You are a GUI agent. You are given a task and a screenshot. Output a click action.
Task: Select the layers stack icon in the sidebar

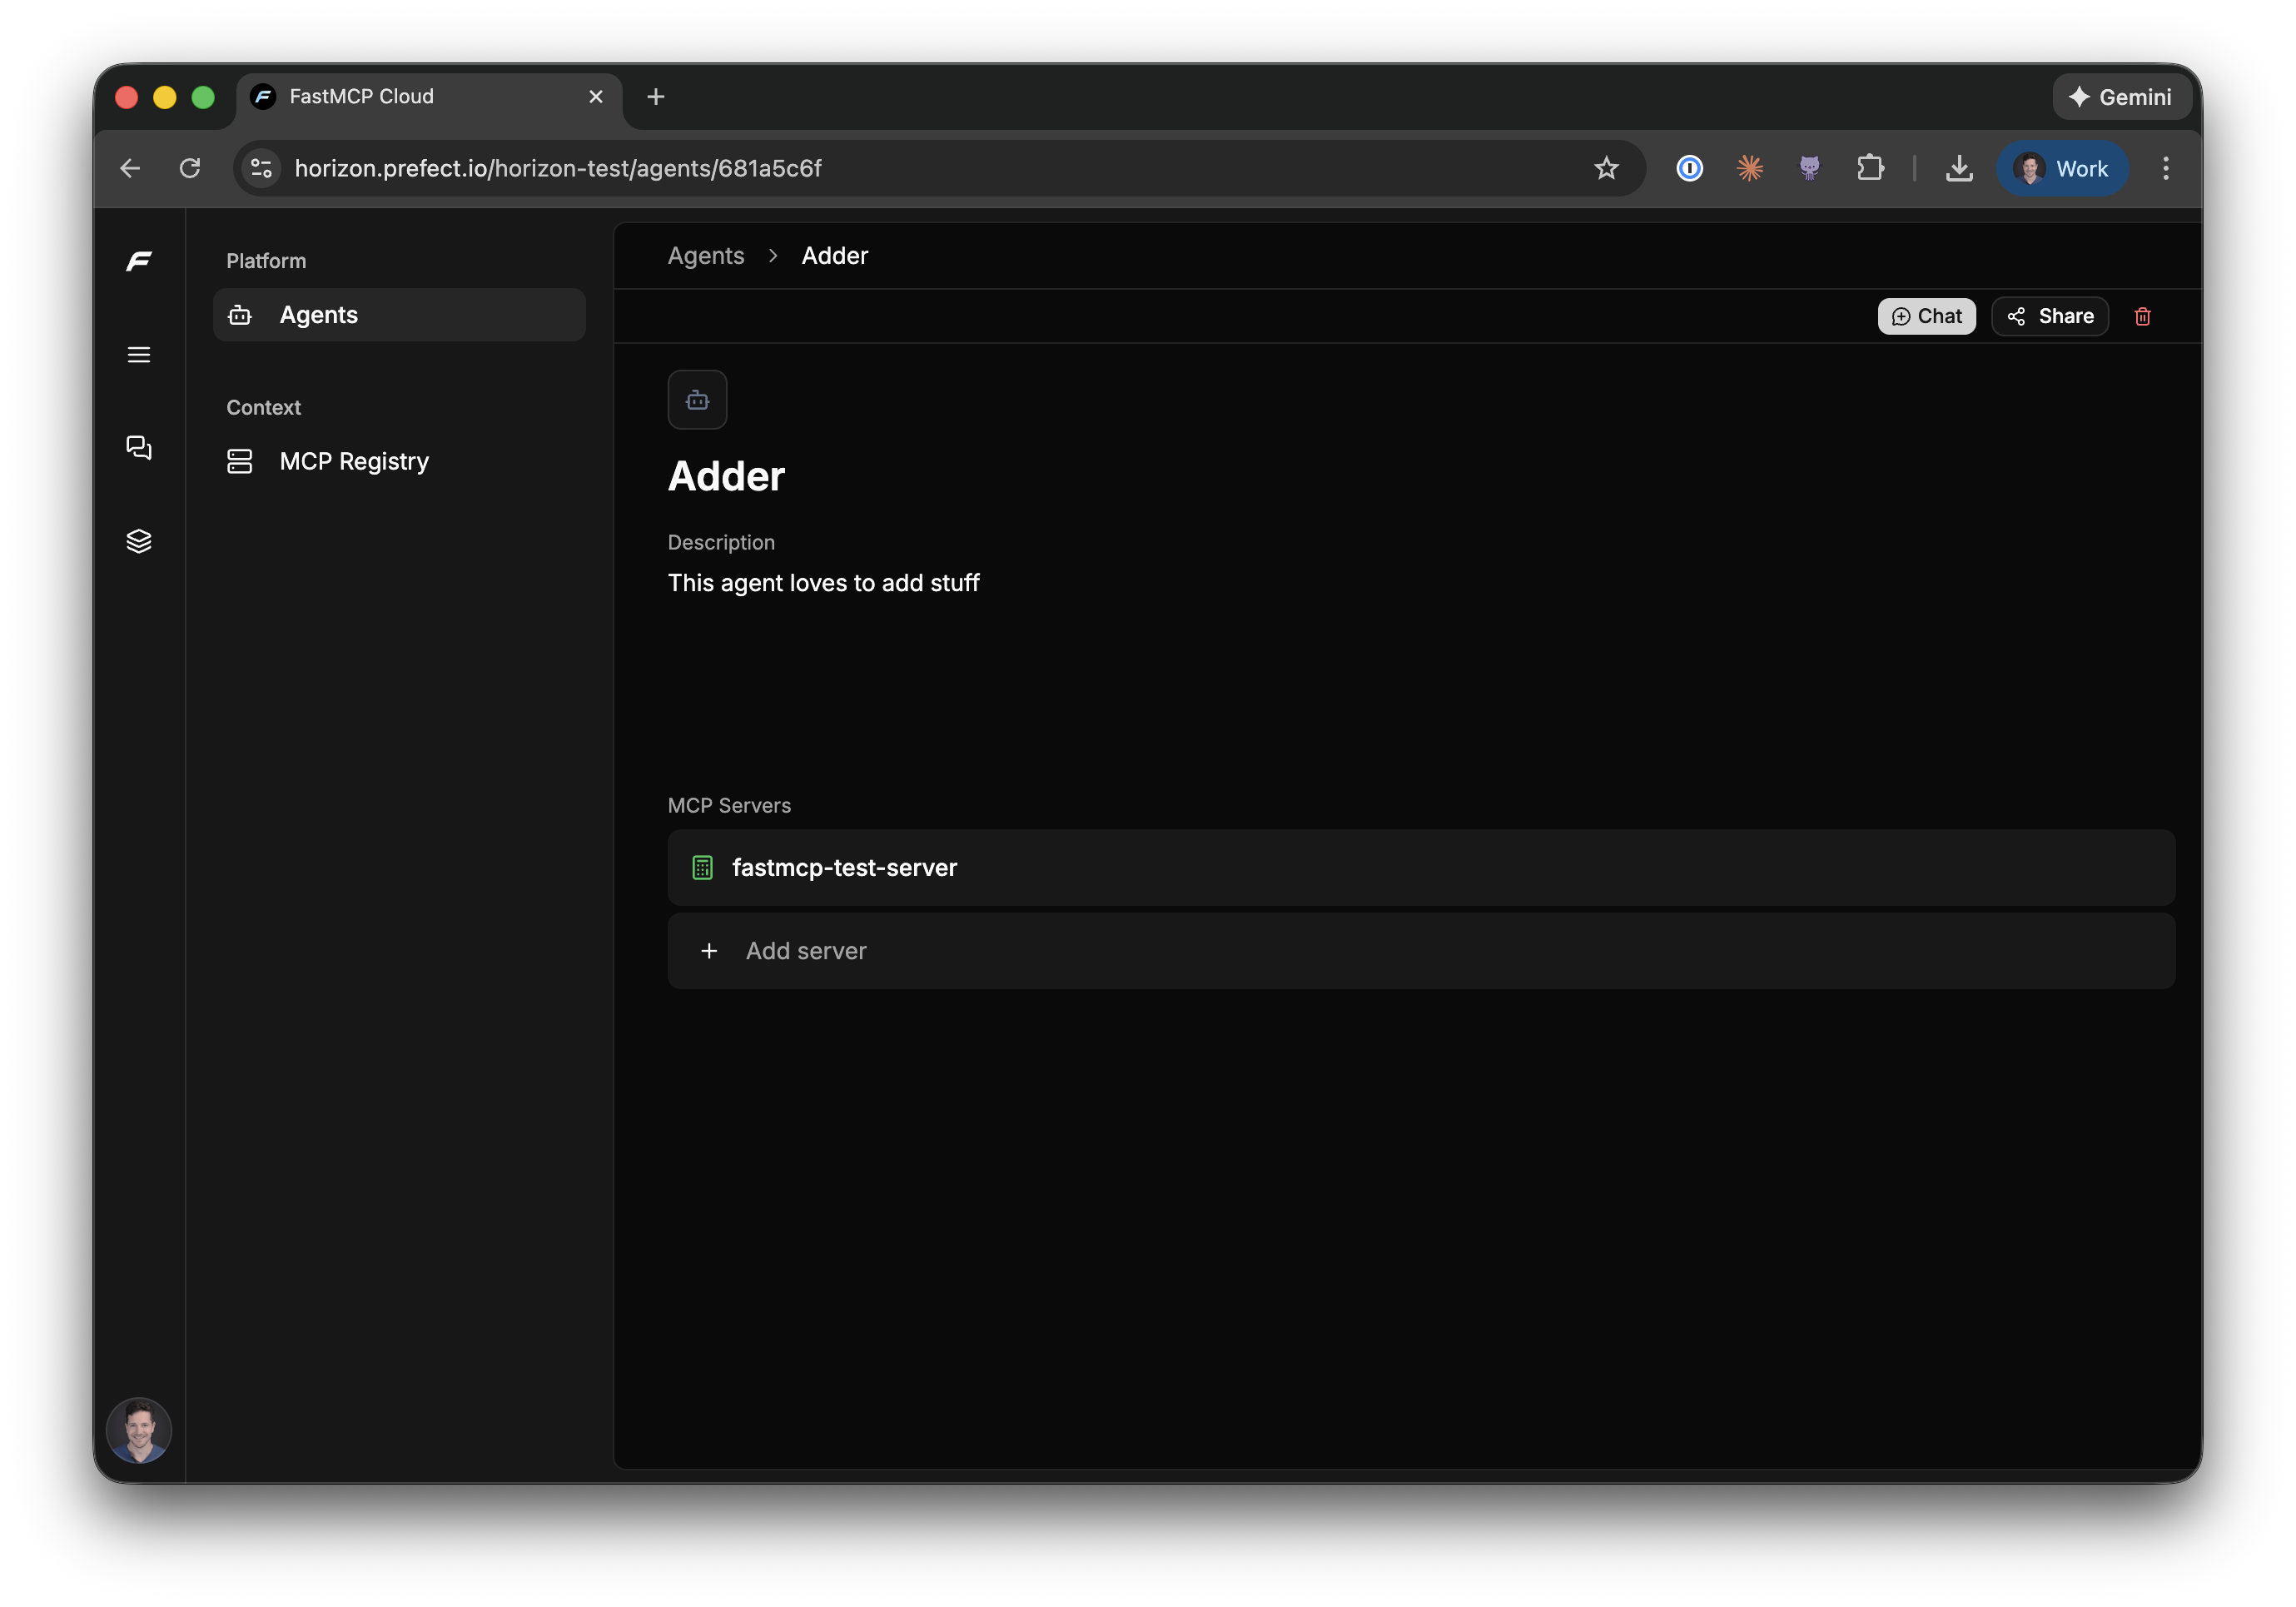click(x=139, y=541)
